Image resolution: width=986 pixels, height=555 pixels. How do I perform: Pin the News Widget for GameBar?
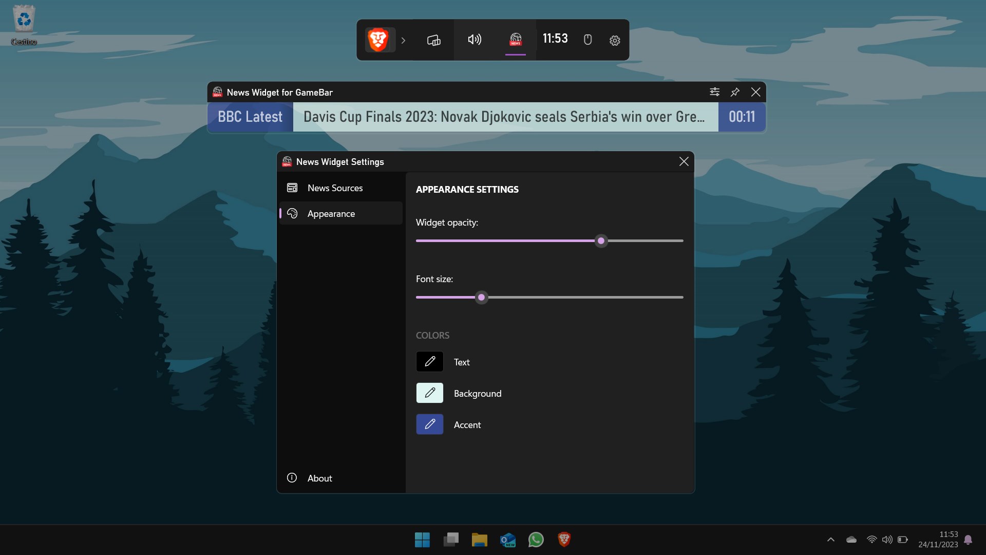tap(735, 92)
